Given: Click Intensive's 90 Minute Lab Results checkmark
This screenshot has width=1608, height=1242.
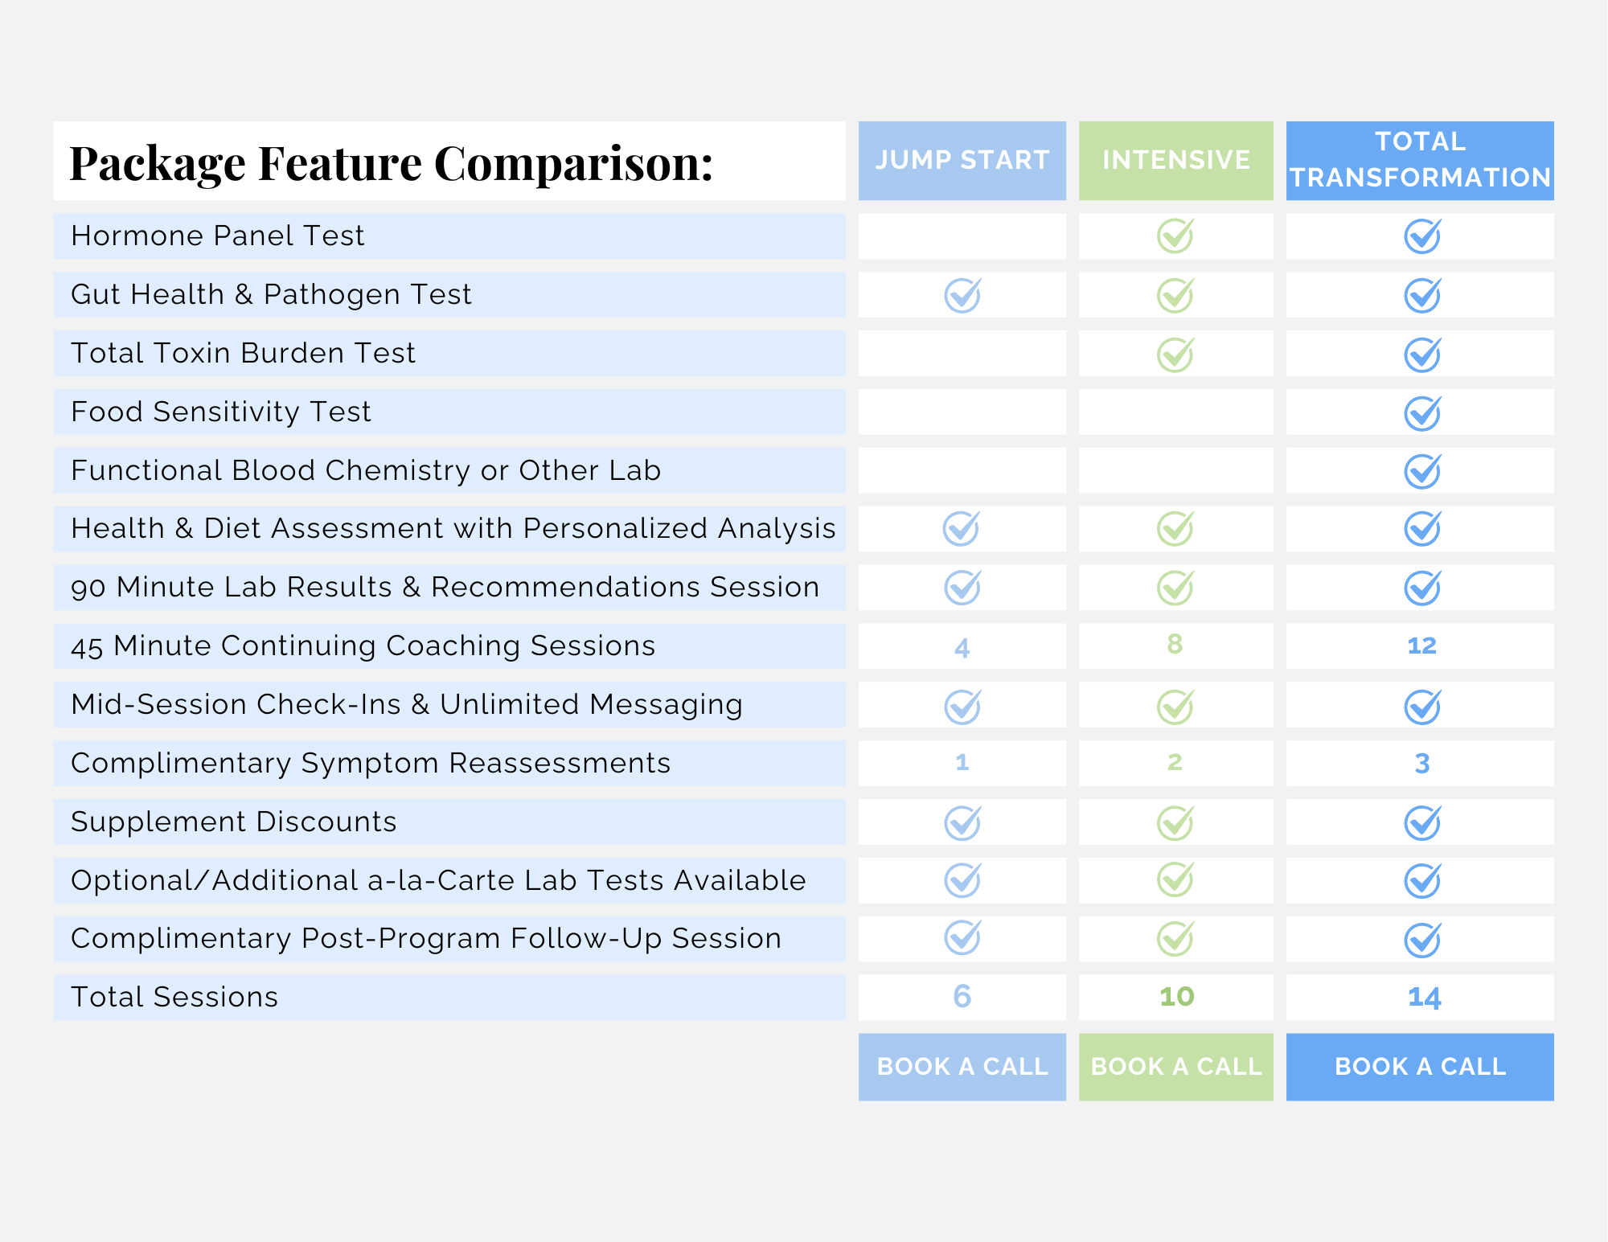Looking at the screenshot, I should (x=1175, y=588).
